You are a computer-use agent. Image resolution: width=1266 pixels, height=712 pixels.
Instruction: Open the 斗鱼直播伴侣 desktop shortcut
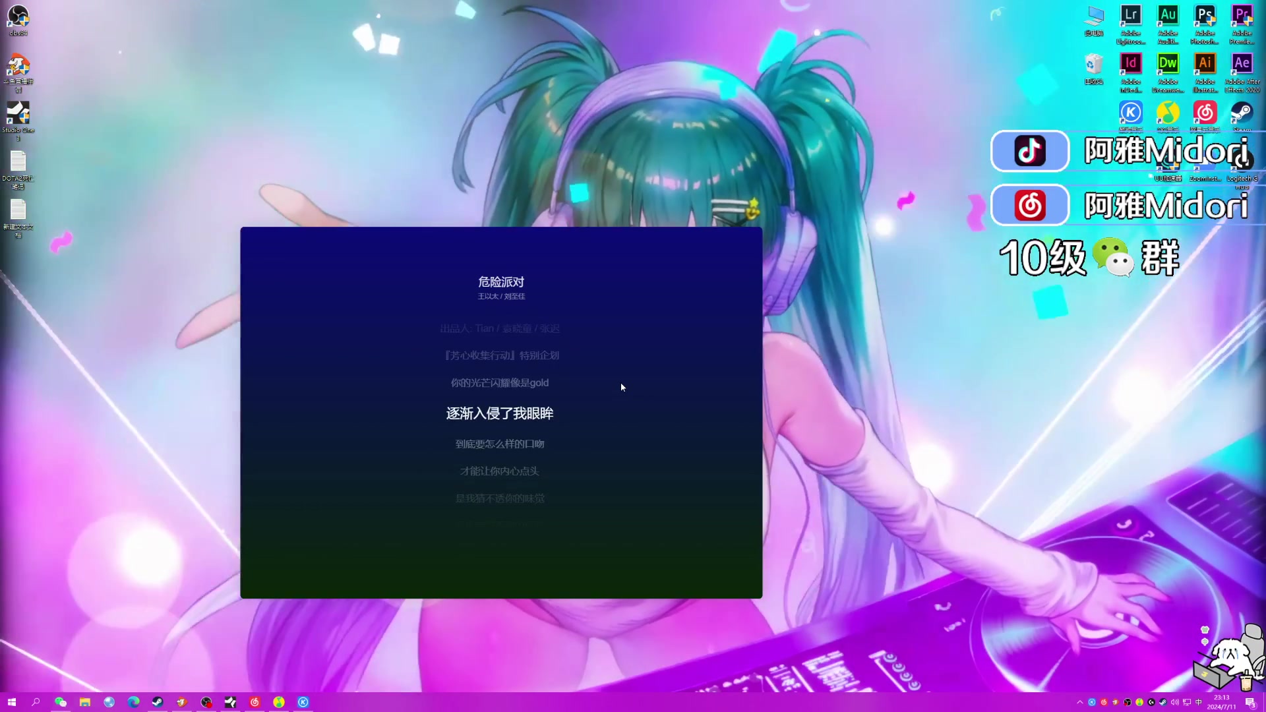tap(18, 73)
